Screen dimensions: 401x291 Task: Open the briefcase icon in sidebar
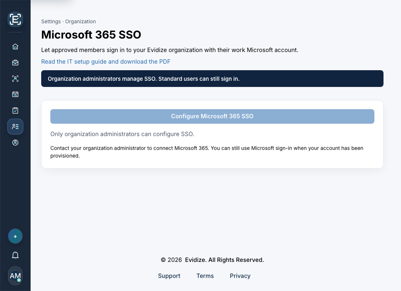15,63
